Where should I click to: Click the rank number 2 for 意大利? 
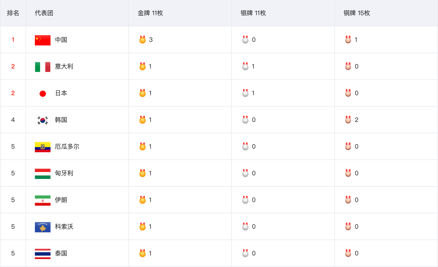coord(13,66)
